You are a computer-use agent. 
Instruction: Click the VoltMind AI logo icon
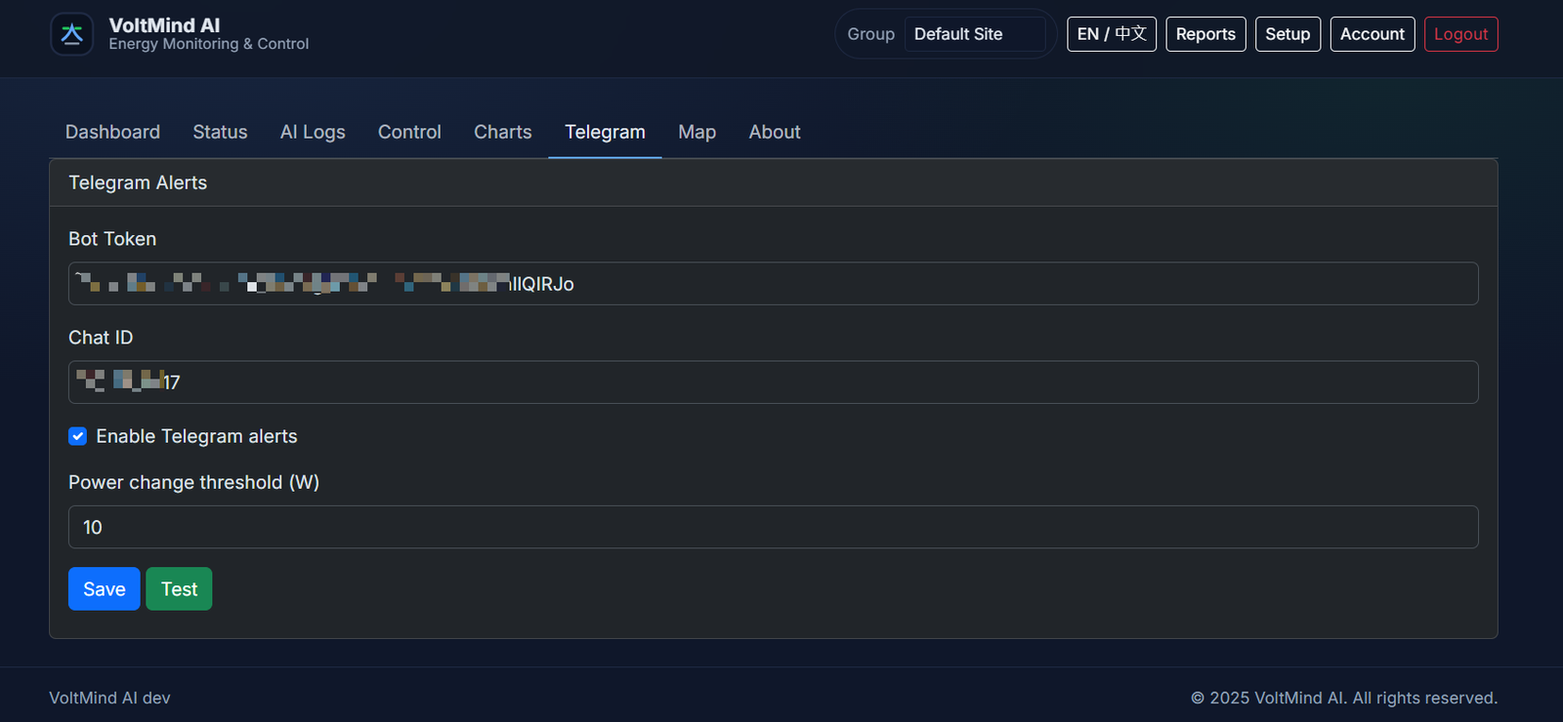71,34
